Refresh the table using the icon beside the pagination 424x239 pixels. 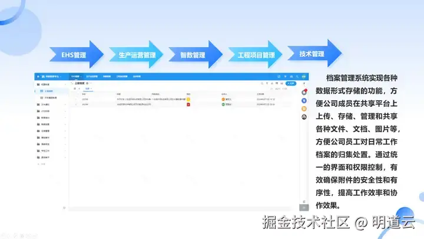pos(271,89)
